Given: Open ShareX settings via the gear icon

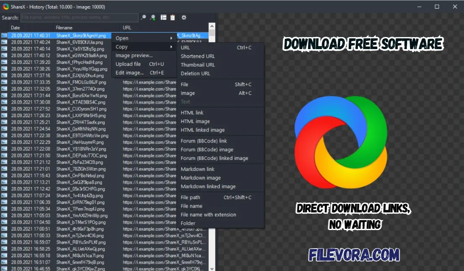Looking at the screenshot, I should pos(183,18).
